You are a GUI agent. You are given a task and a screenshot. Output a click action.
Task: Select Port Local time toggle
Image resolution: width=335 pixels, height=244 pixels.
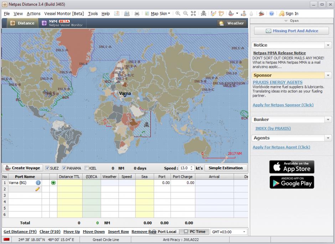pos(164,232)
